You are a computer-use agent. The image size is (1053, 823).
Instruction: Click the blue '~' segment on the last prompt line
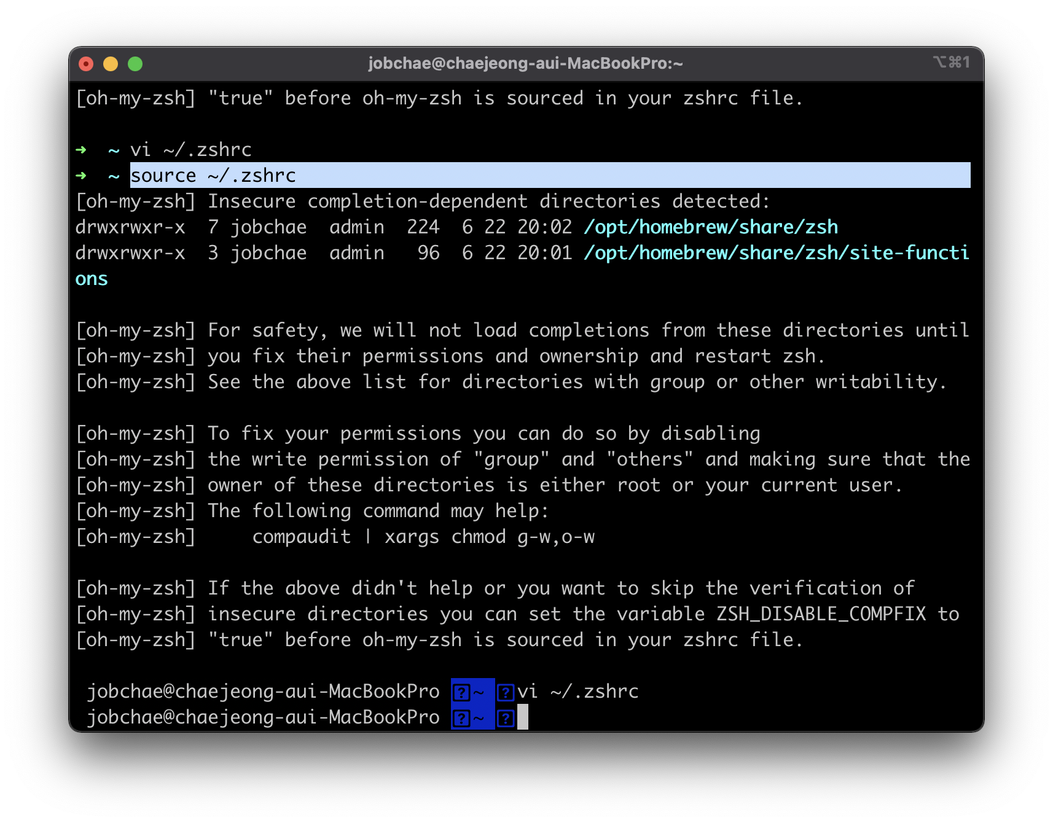pos(472,717)
